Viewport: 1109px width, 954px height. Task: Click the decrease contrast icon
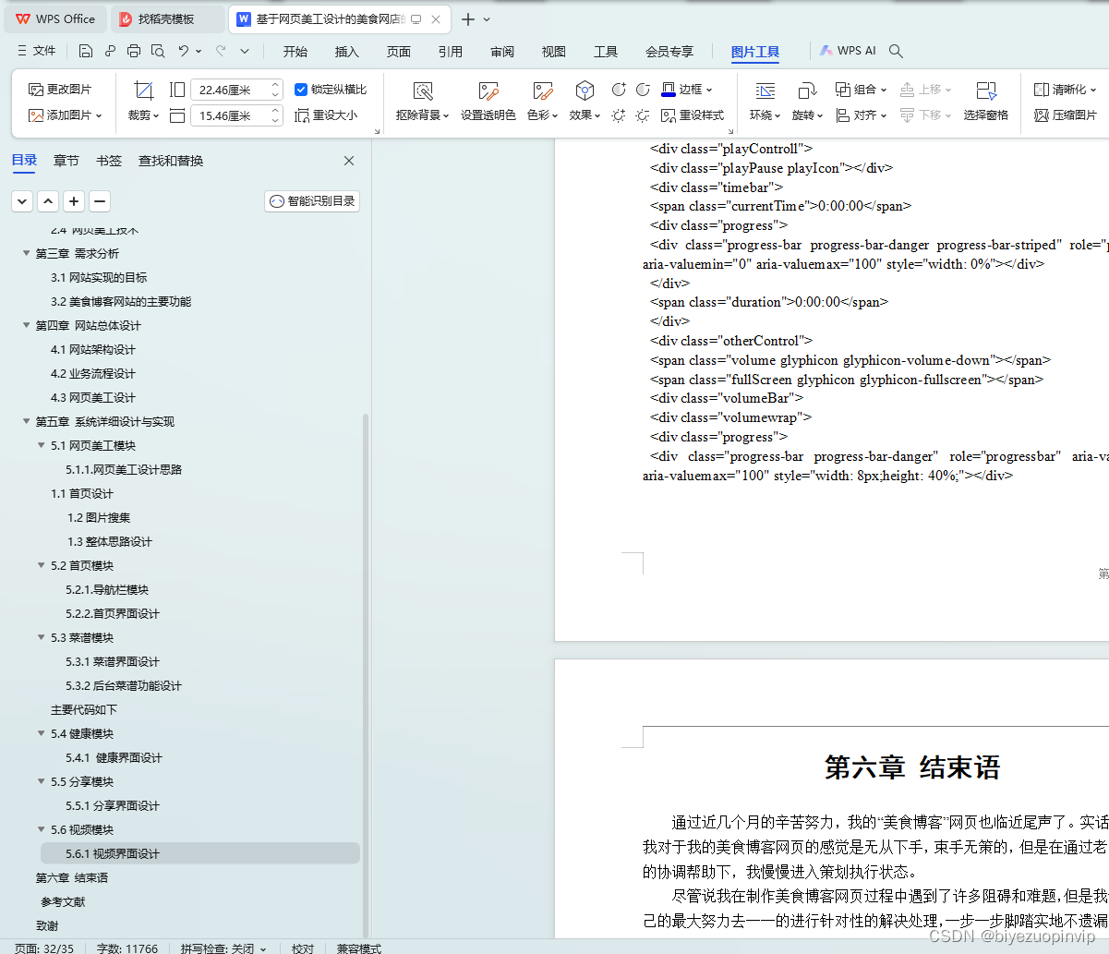click(x=643, y=90)
